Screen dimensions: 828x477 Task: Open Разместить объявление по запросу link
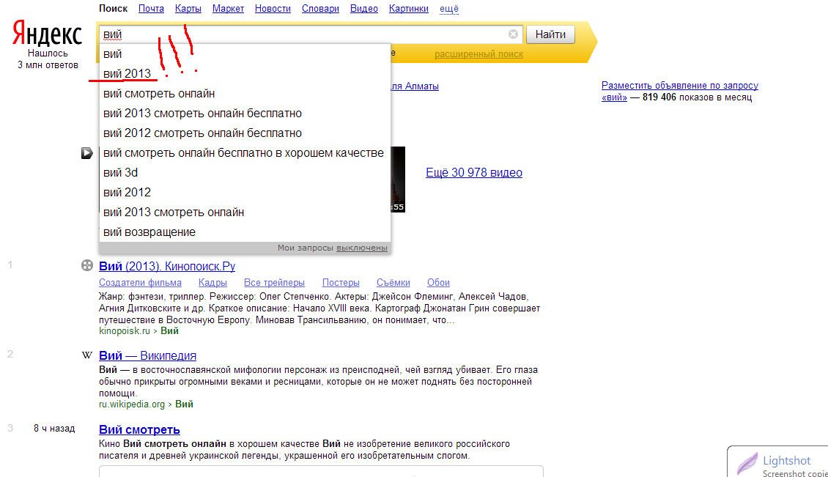(679, 91)
